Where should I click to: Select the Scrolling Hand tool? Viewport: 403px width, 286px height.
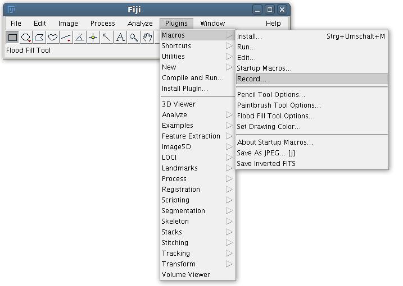click(x=147, y=38)
